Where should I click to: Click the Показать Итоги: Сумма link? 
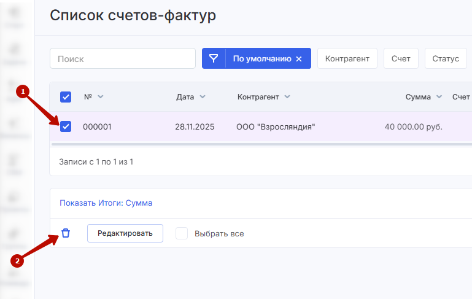106,203
